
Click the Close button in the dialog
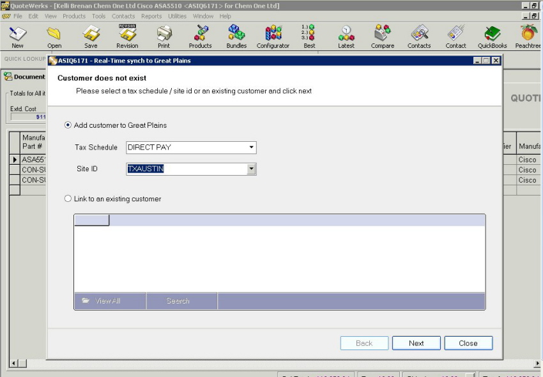[468, 343]
